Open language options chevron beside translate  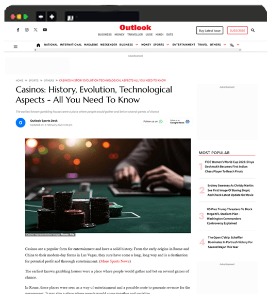coord(238,45)
